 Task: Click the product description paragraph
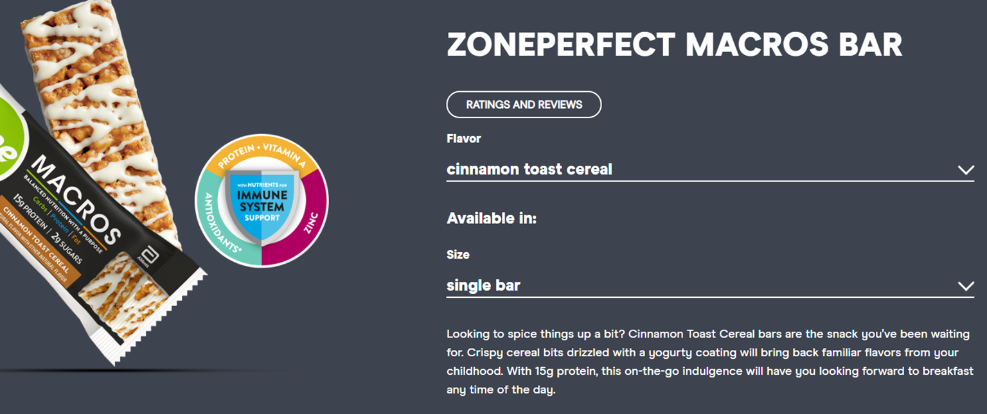[710, 362]
